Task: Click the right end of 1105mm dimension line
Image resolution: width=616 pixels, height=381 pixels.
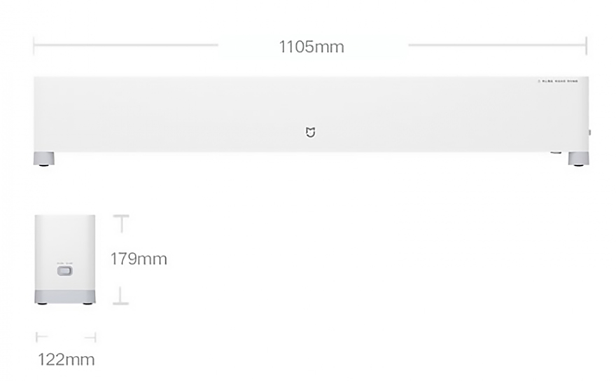Action: click(x=586, y=46)
